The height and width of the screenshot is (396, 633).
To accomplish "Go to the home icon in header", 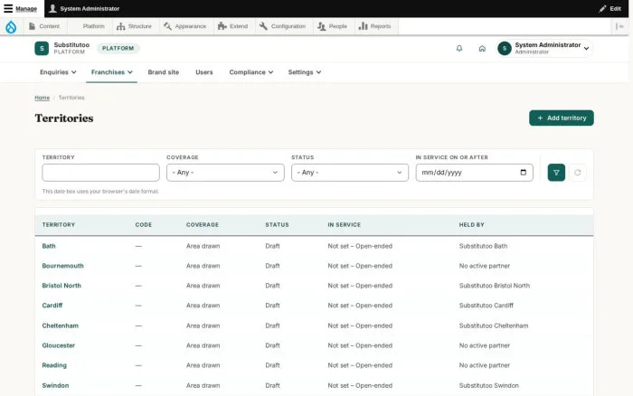I will (x=482, y=49).
